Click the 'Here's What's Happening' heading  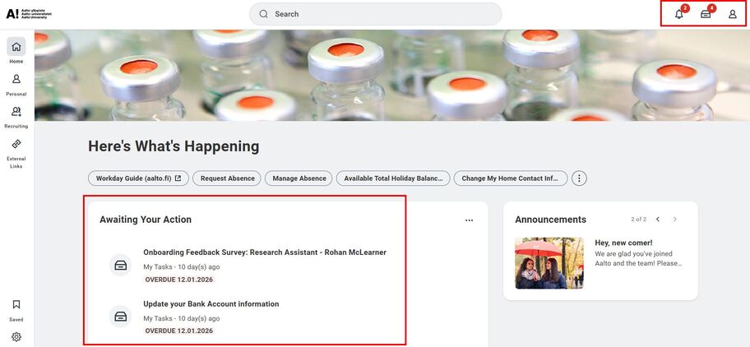click(174, 146)
